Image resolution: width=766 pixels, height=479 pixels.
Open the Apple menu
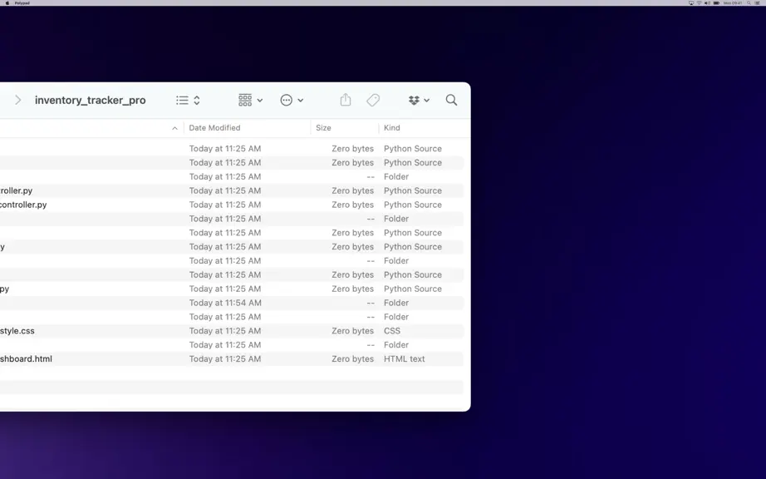pos(7,3)
